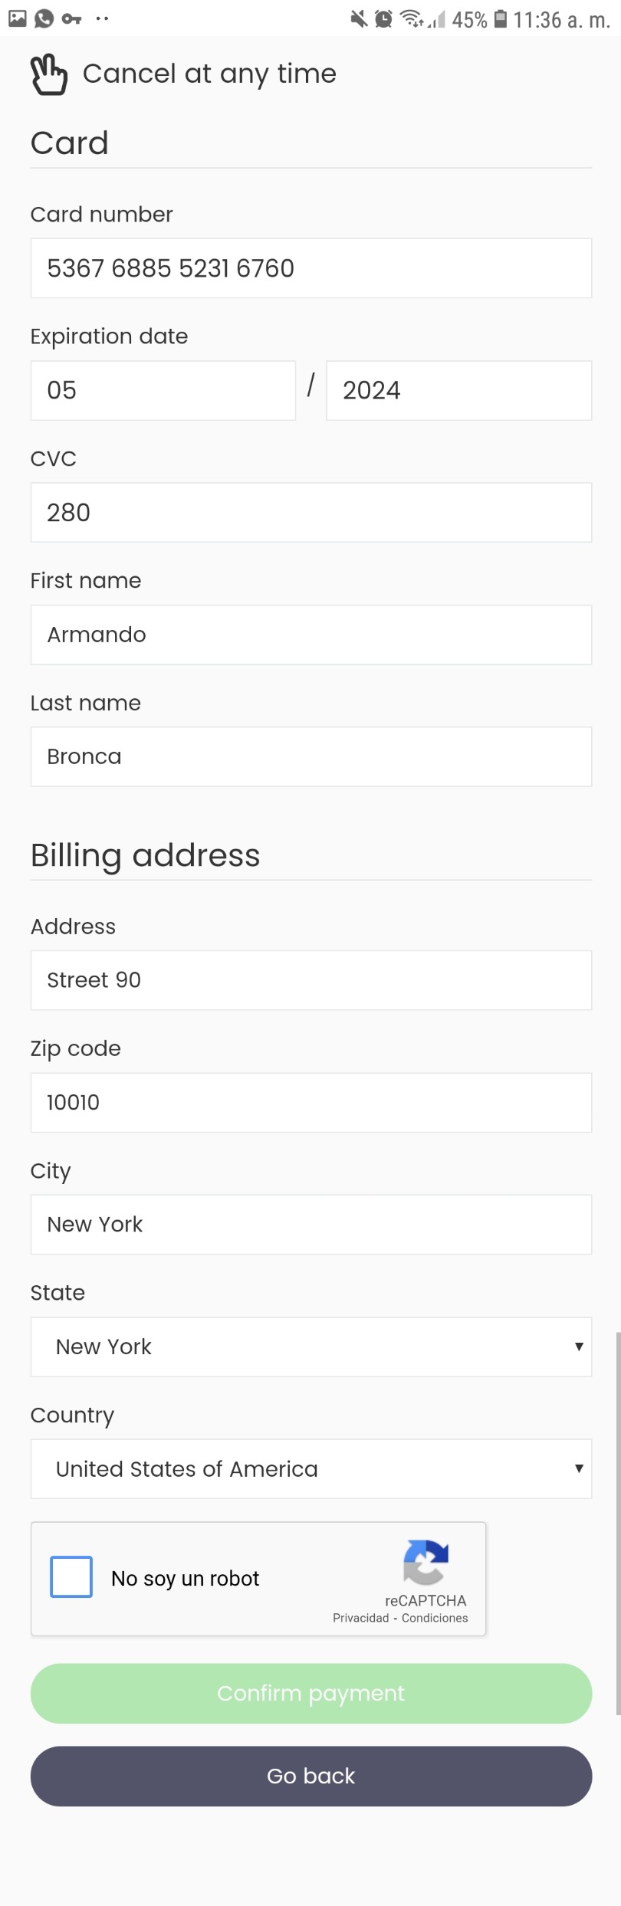
Task: Tap the battery status icon
Action: coord(500,18)
